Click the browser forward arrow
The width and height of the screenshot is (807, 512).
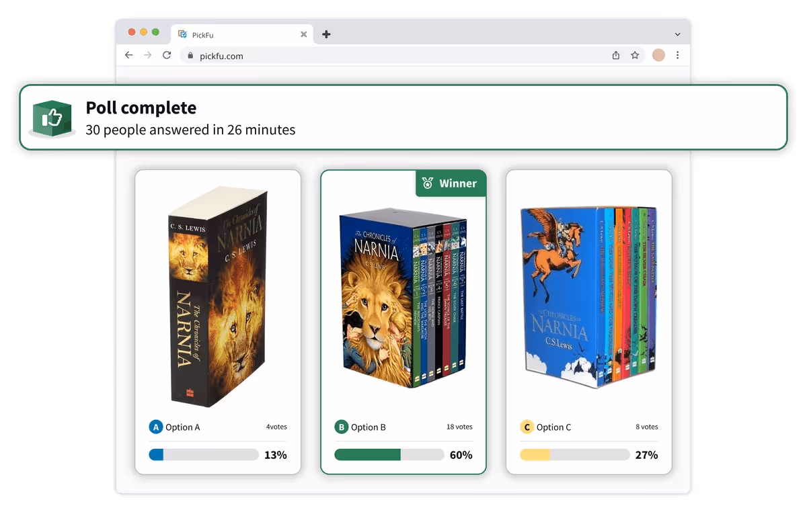click(x=148, y=56)
